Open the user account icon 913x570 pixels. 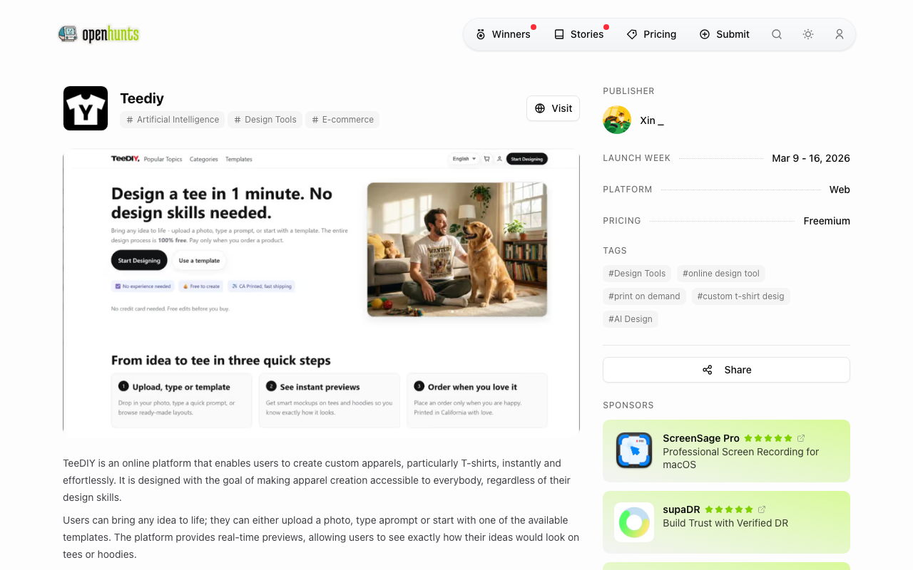[x=840, y=34]
